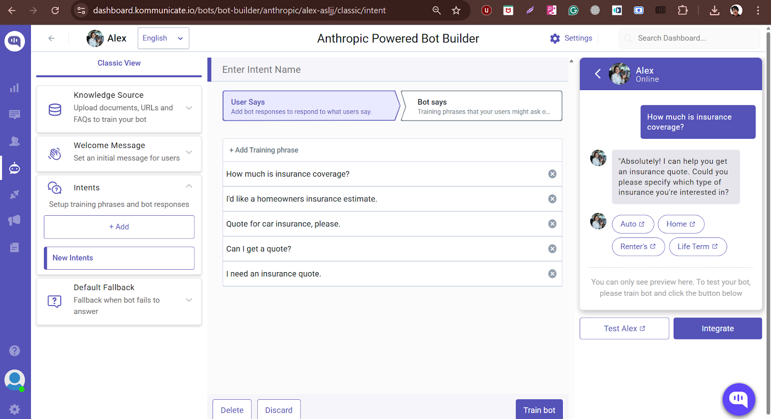The width and height of the screenshot is (771, 419).
Task: Click the Train bot button
Action: click(539, 410)
